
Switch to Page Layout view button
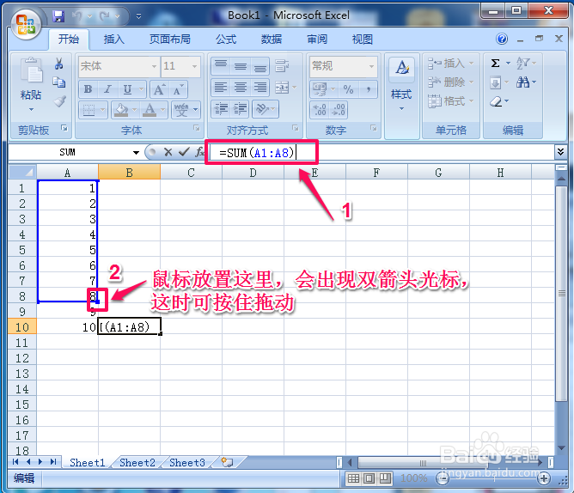pyautogui.click(x=369, y=478)
